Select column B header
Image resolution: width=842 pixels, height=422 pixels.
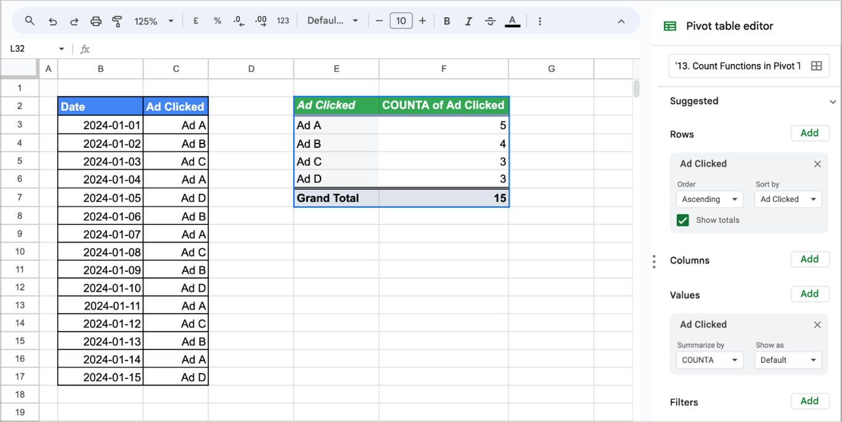[x=100, y=69]
